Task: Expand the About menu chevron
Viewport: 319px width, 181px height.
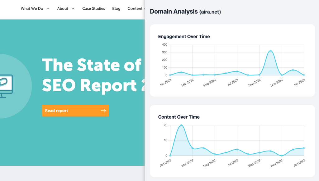Action: point(73,9)
